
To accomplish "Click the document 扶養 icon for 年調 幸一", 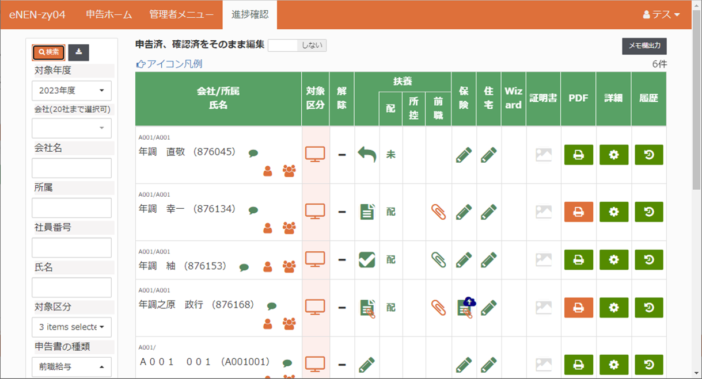I will pos(367,212).
